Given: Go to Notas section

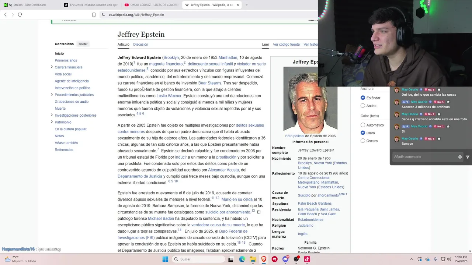Looking at the screenshot, I should pyautogui.click(x=59, y=136).
